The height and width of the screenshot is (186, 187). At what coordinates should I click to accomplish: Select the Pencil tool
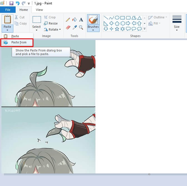pos(68,19)
